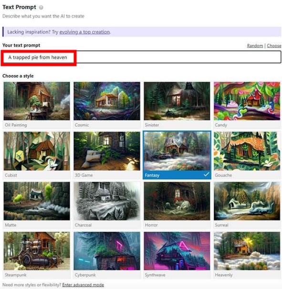Select the Oil Painting style thumbnail
Image resolution: width=282 pixels, height=289 pixels.
37,101
